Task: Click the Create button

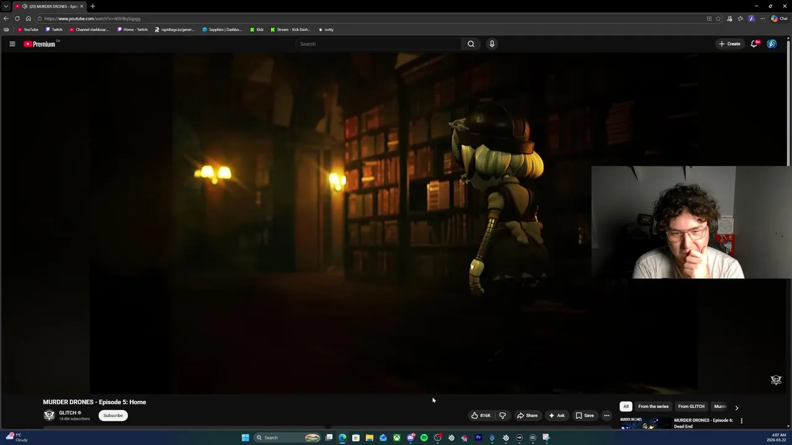Action: [730, 44]
